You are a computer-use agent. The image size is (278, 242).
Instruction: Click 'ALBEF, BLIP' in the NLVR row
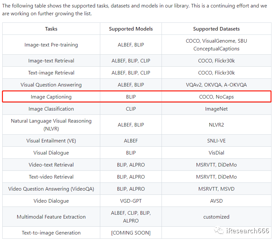pyautogui.click(x=131, y=125)
